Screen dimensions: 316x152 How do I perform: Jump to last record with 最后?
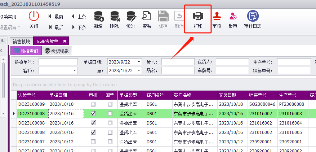[x=56, y=27]
